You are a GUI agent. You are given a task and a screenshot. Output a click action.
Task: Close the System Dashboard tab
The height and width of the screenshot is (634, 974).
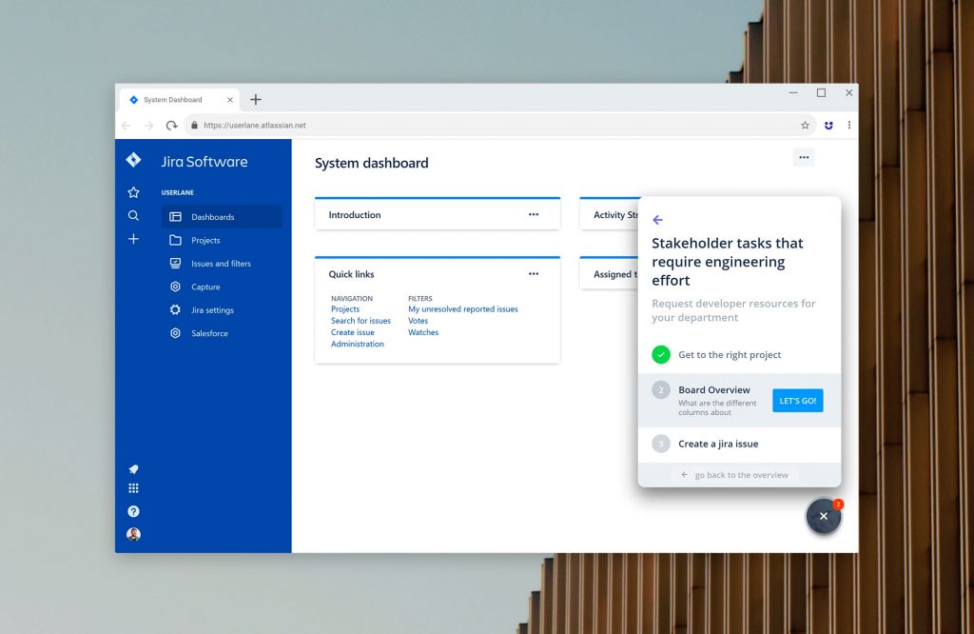tap(230, 99)
